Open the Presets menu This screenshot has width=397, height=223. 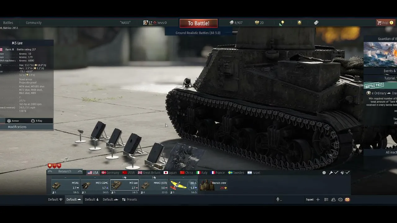tap(129, 199)
